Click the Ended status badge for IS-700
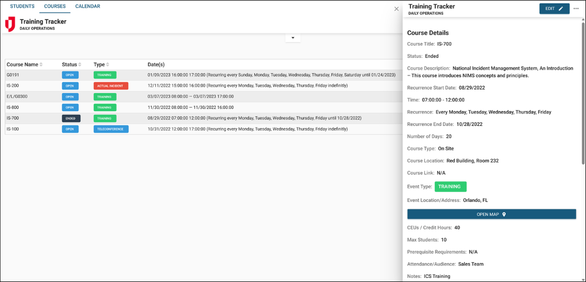This screenshot has height=282, width=586. (71, 118)
